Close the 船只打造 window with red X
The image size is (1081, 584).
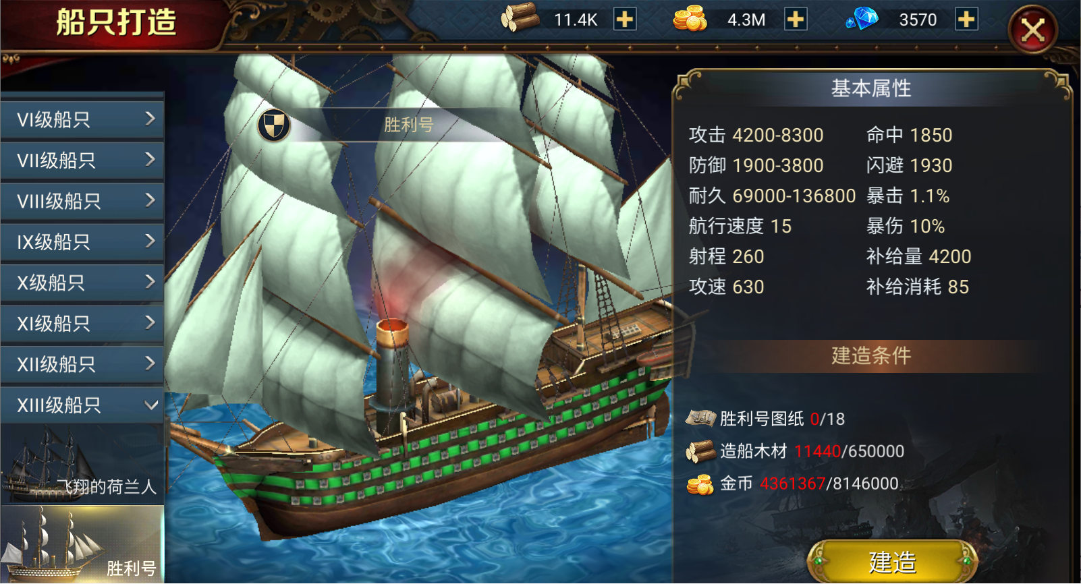coord(1032,30)
